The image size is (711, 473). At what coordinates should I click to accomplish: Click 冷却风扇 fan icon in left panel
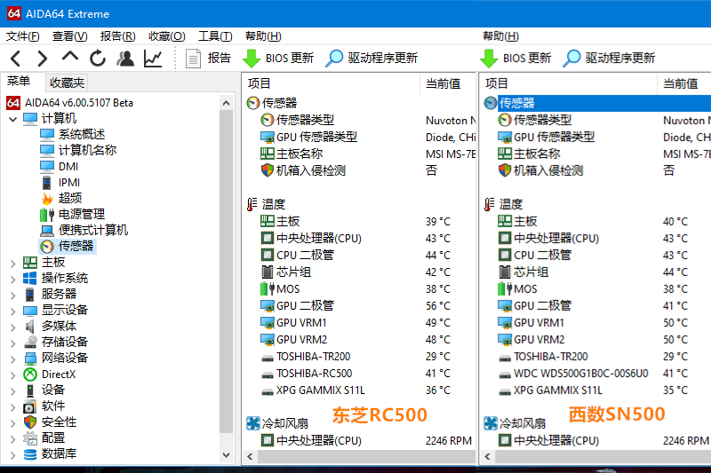coord(253,423)
